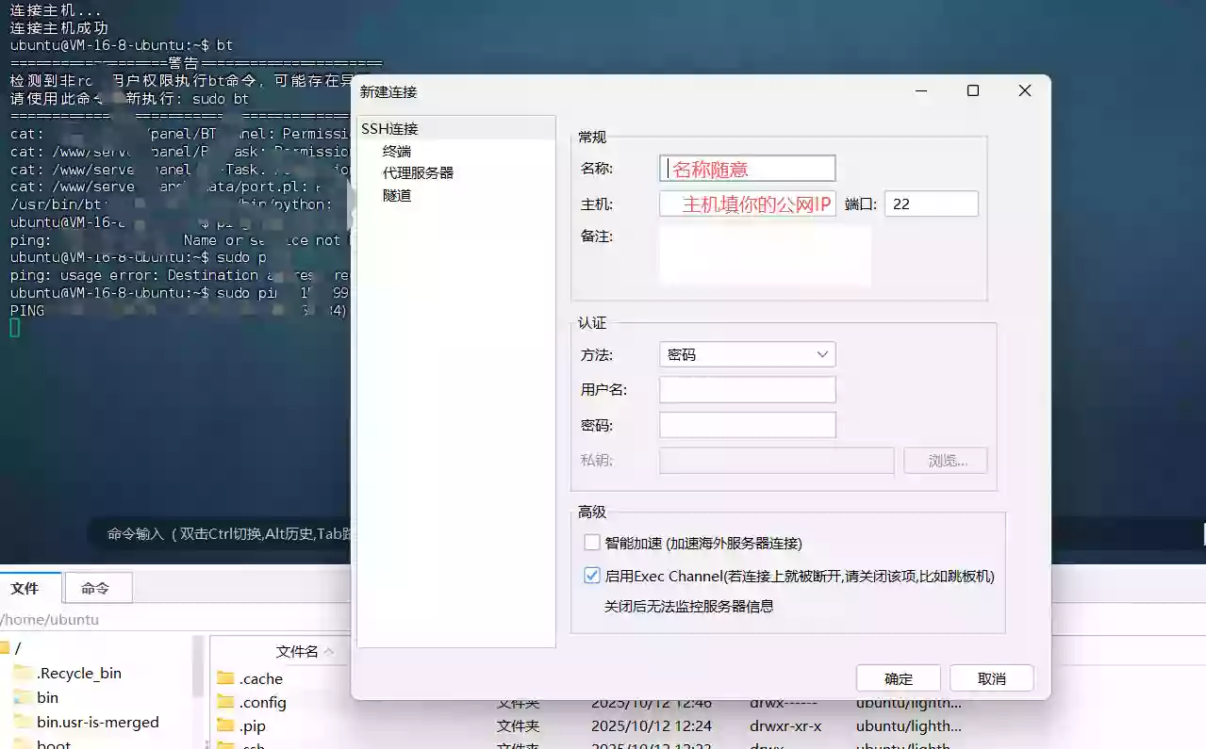1206x749 pixels.
Task: Enable 智能加速 for overseas servers
Action: pyautogui.click(x=592, y=542)
